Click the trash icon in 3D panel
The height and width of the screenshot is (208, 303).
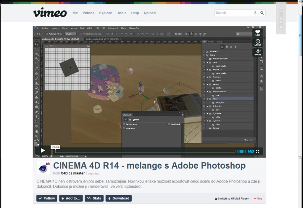[x=250, y=140]
